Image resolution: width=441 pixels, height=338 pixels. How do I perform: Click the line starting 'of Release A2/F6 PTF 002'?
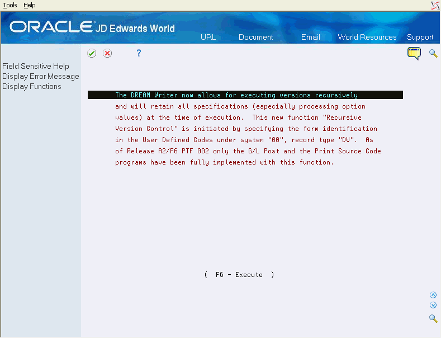coord(248,151)
